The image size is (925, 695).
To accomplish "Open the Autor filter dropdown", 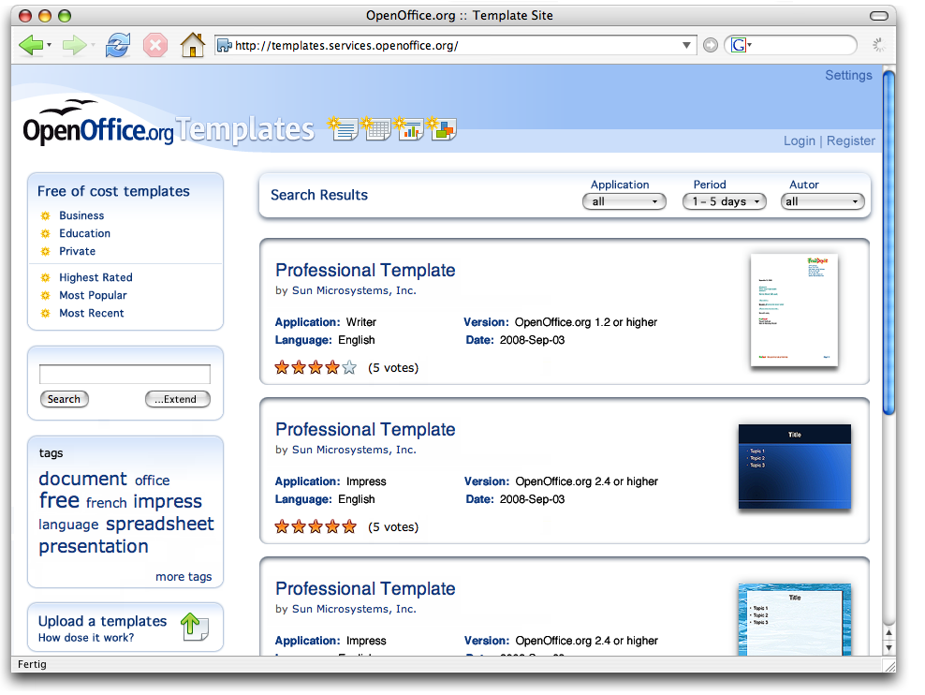I will click(x=823, y=201).
